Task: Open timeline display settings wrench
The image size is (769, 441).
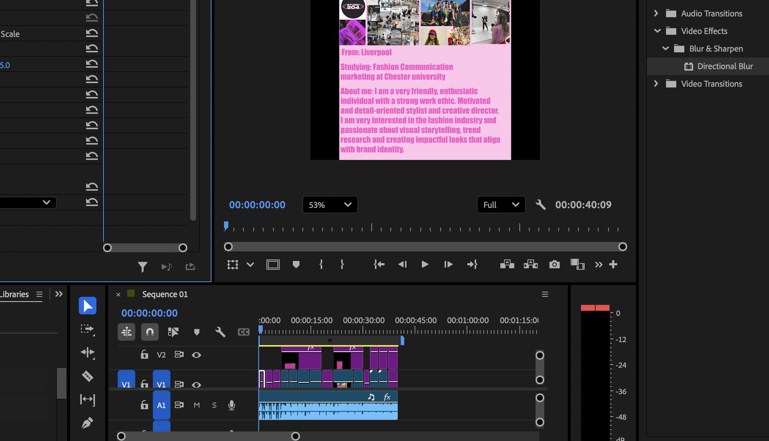Action: (x=220, y=332)
